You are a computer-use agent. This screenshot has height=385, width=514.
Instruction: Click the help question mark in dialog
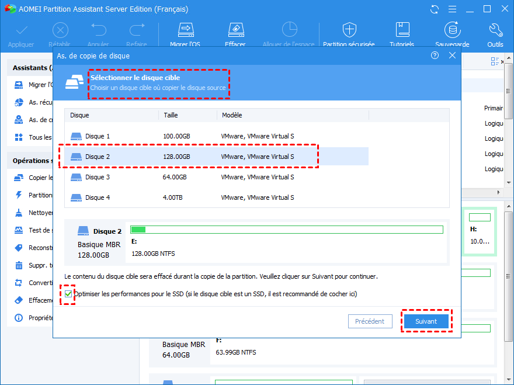pyautogui.click(x=435, y=56)
